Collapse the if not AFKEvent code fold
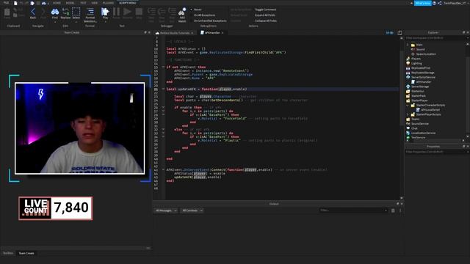The height and width of the screenshot is (264, 470). point(163,67)
